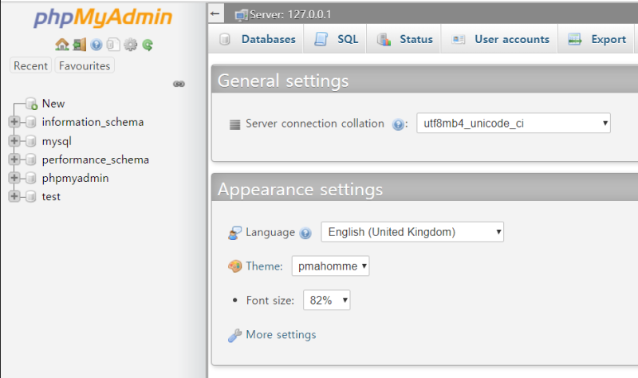This screenshot has height=378, width=638.
Task: Reload navigation panel with green refresh icon
Action: [x=148, y=45]
